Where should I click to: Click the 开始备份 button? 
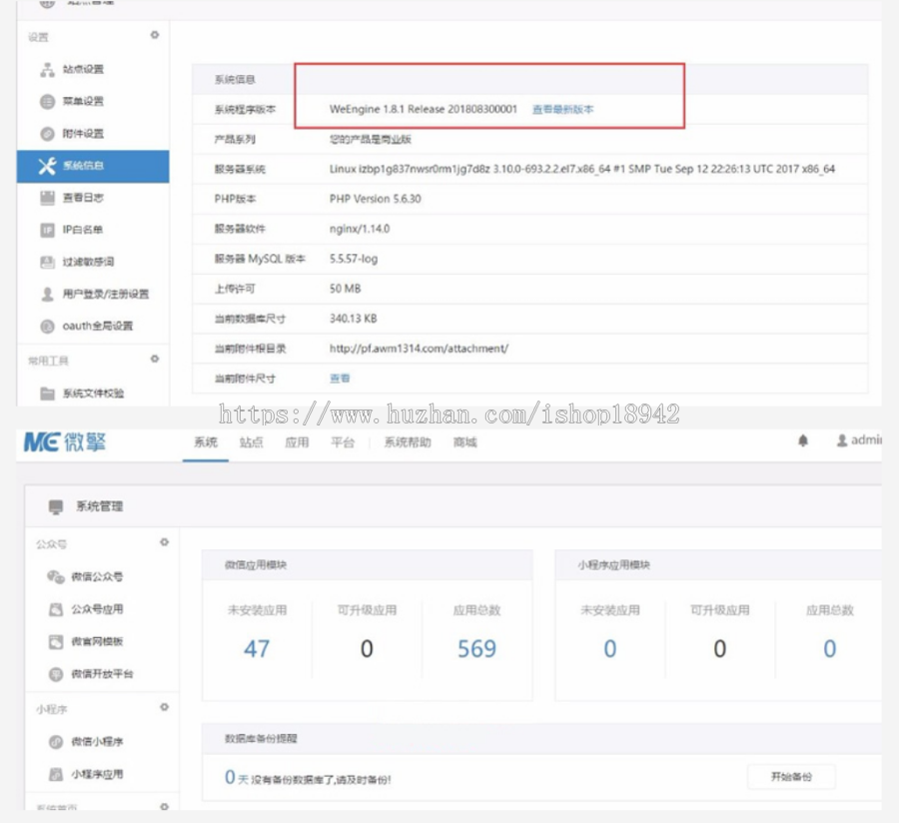click(791, 777)
